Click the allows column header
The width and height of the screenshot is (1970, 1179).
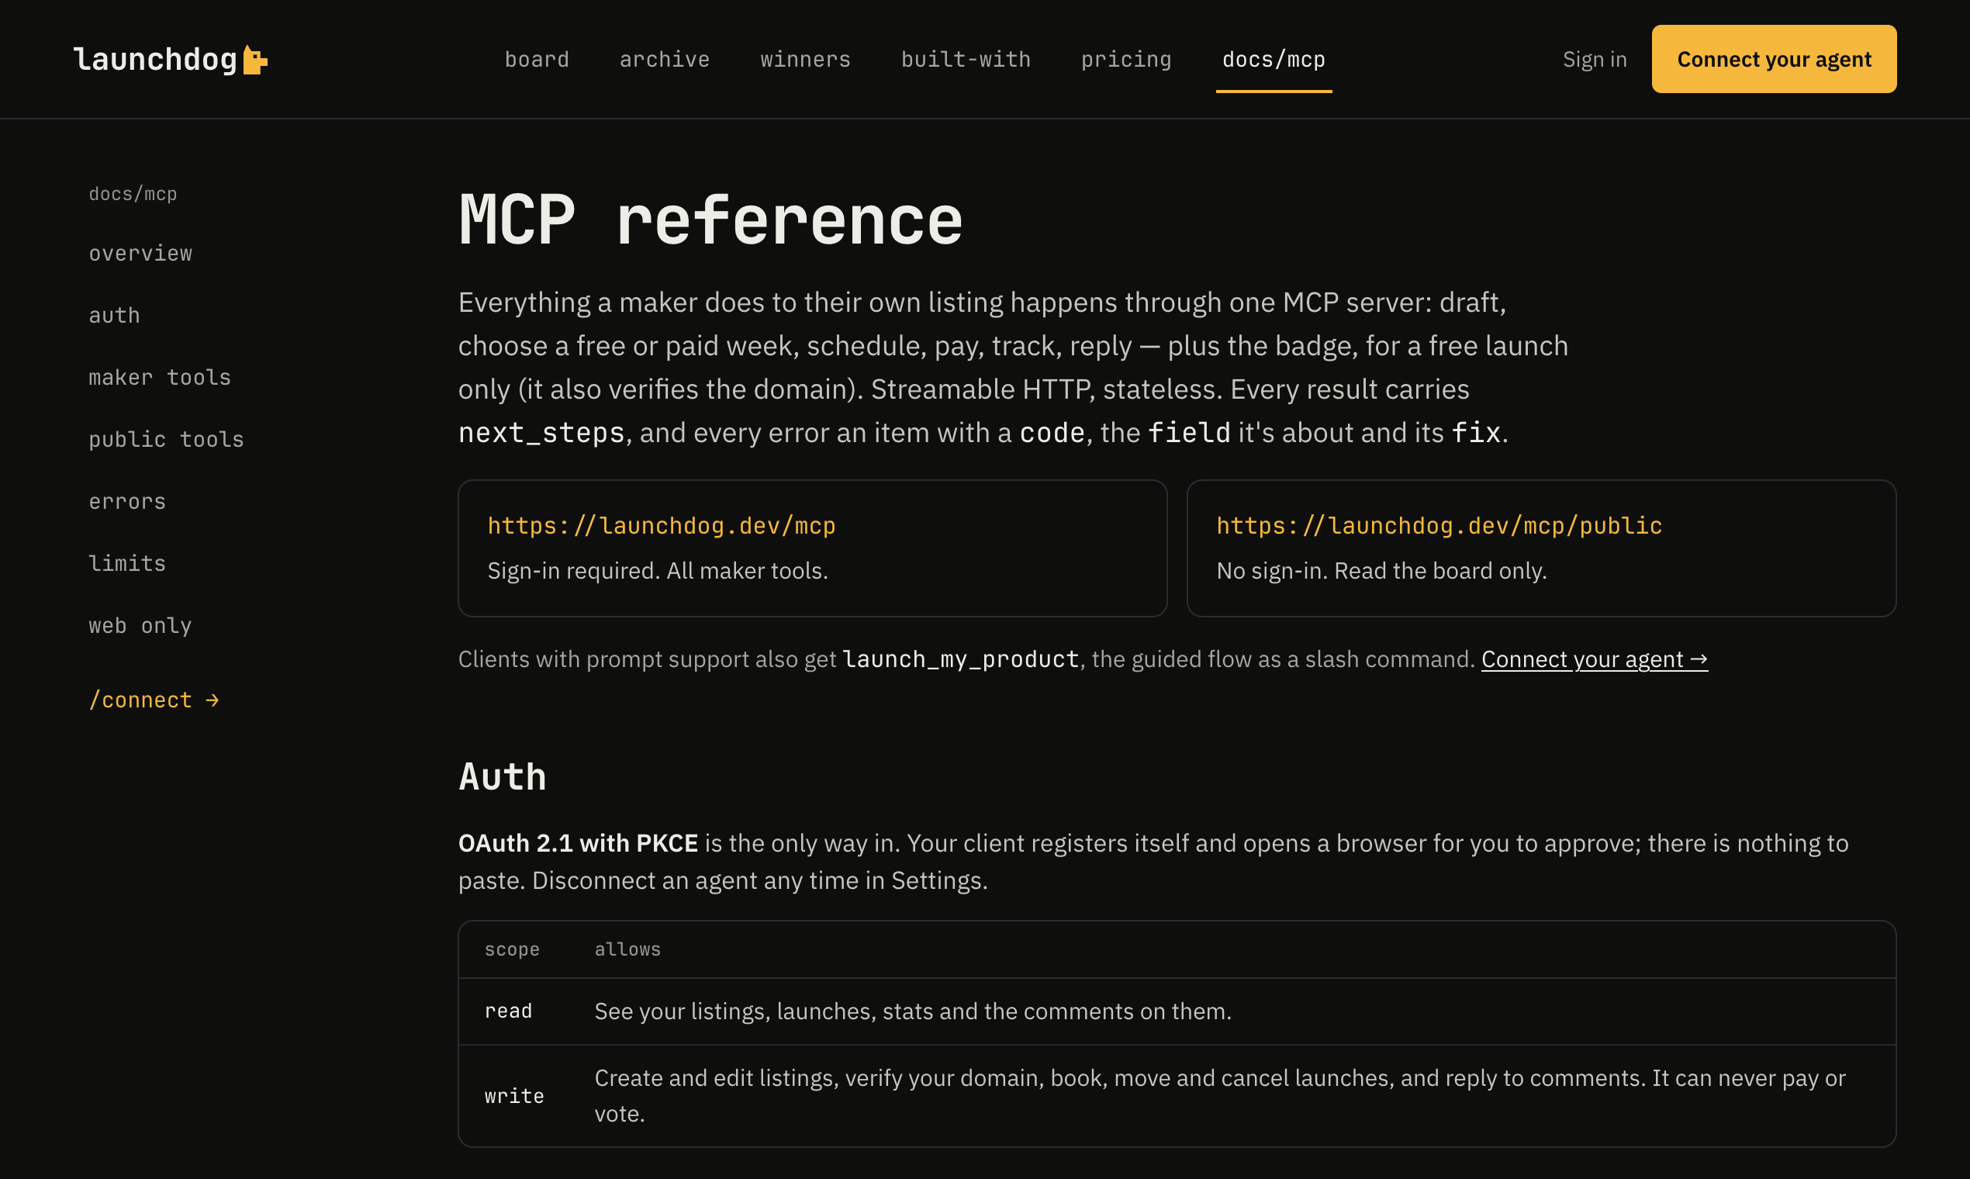627,949
